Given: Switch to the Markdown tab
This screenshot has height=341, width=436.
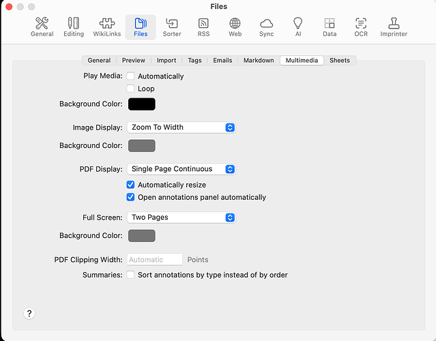Looking at the screenshot, I should [259, 61].
